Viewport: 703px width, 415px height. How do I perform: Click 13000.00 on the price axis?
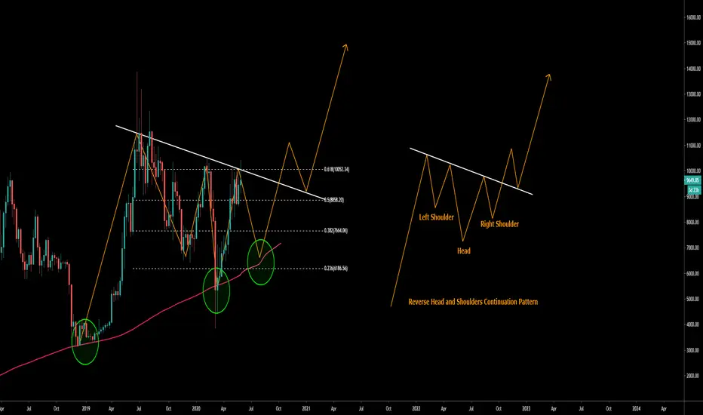[x=694, y=94]
